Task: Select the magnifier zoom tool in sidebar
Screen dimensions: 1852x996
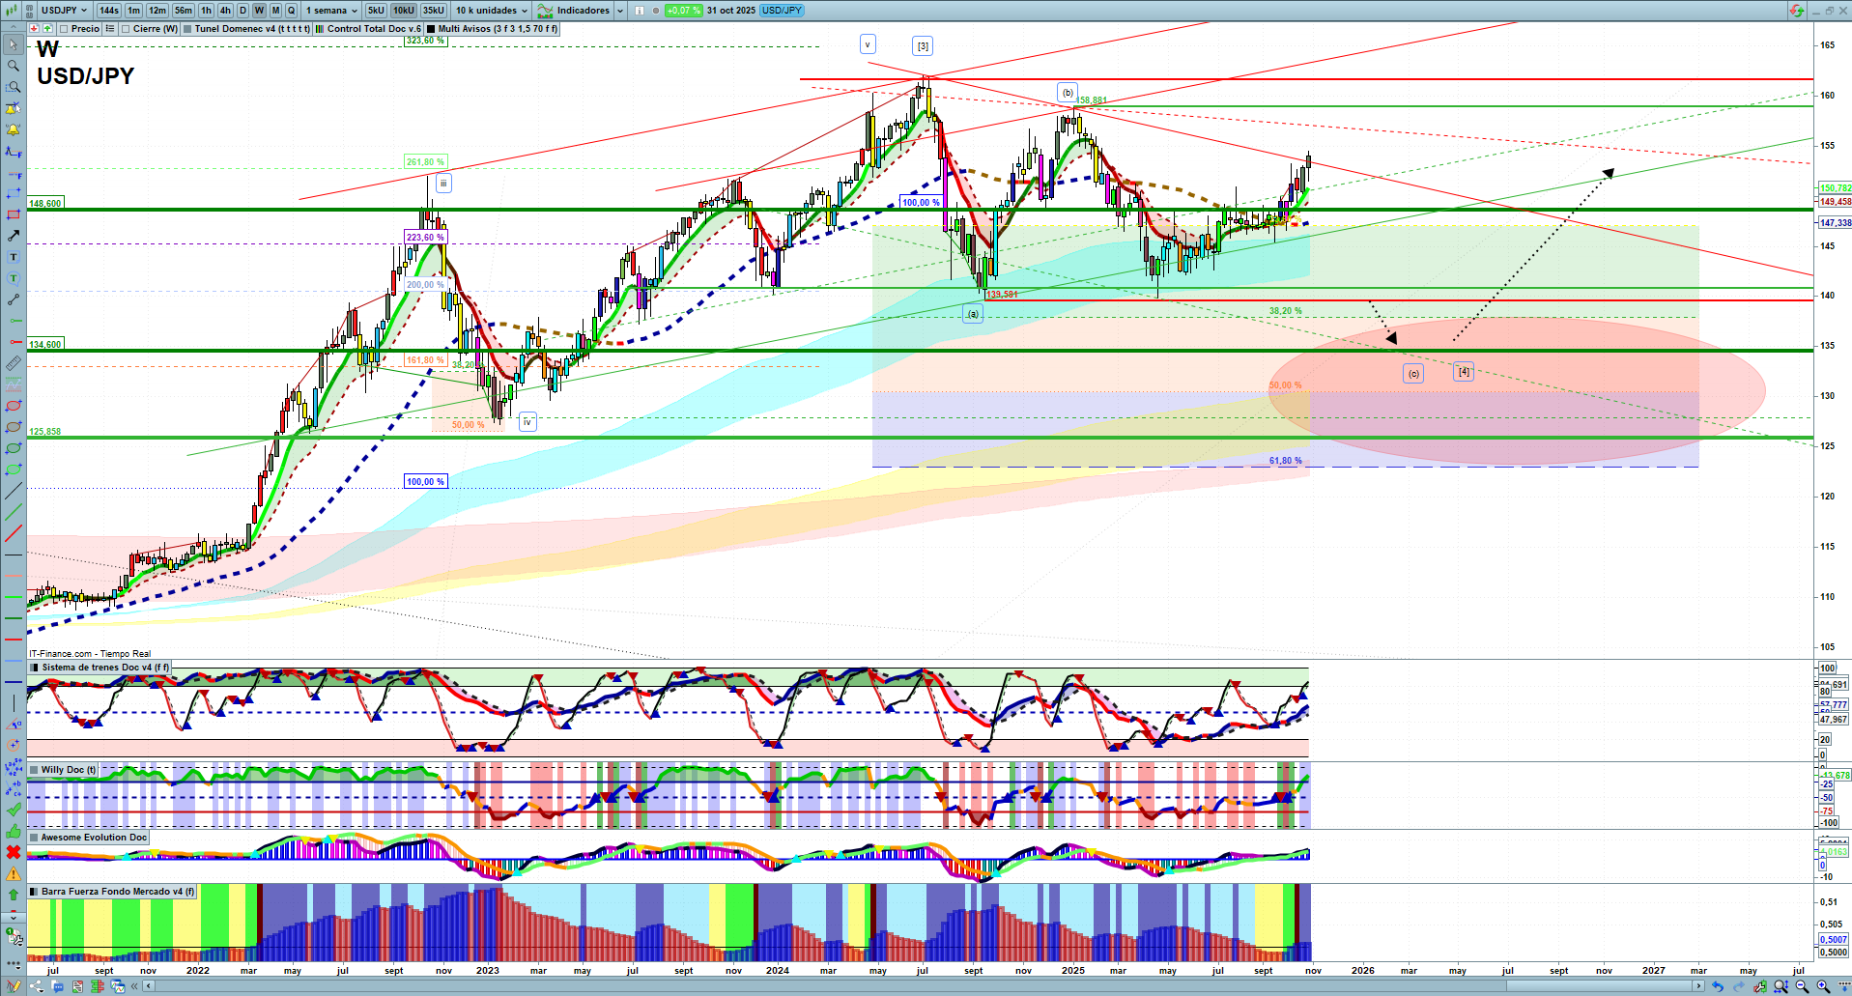Action: [14, 66]
